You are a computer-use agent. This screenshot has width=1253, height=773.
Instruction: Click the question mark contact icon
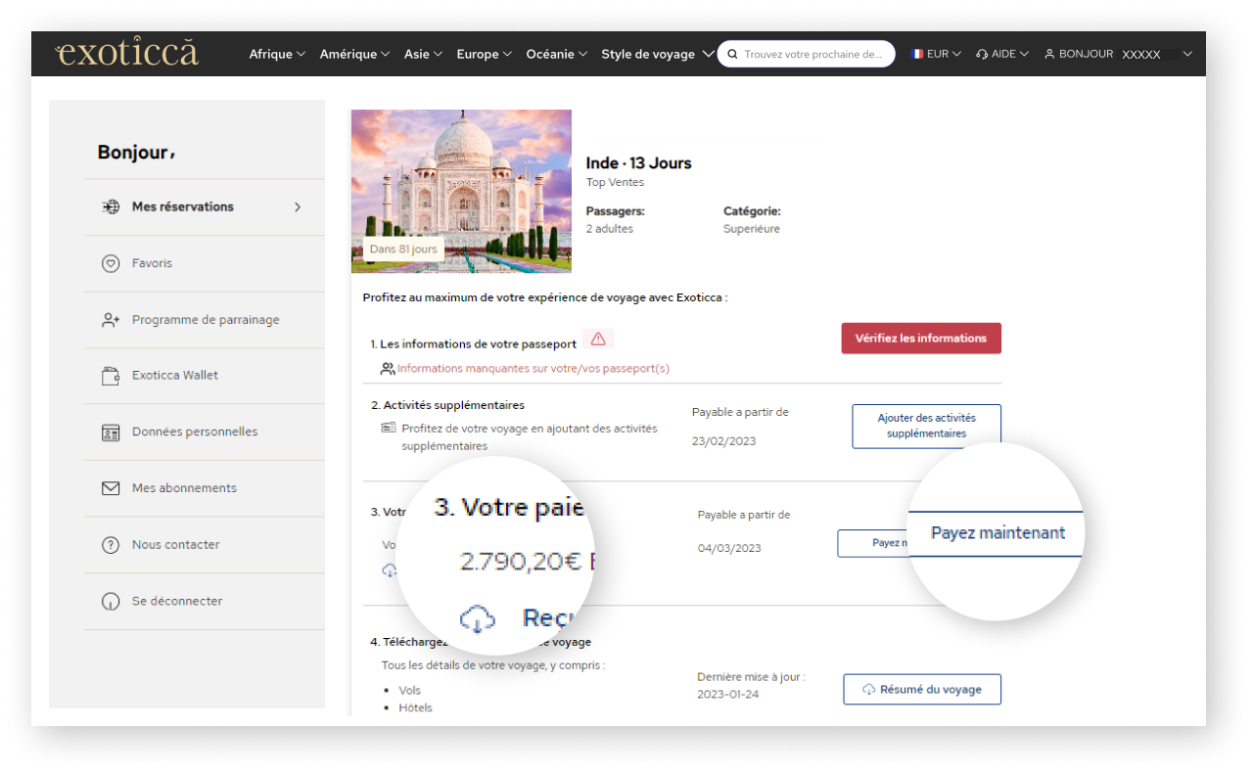pos(111,544)
